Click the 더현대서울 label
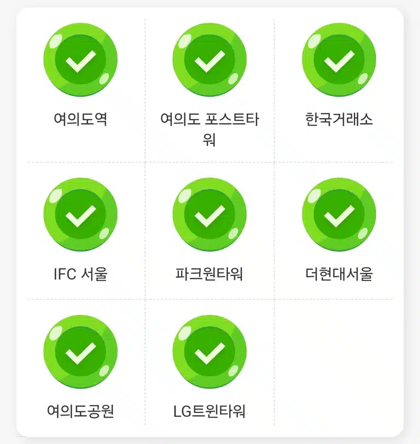 coord(339,274)
